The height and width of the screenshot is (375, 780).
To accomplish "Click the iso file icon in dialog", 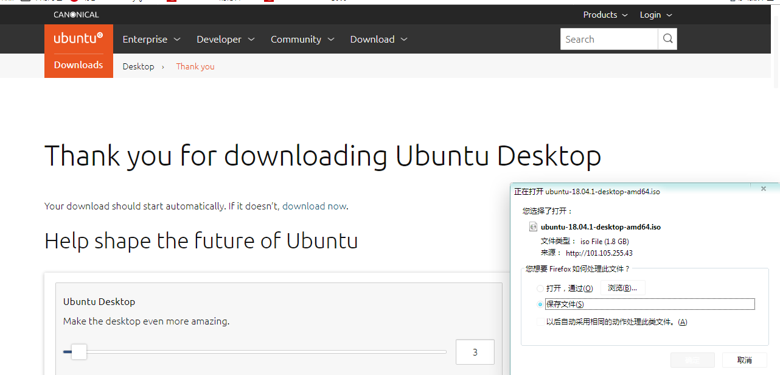I will [x=534, y=226].
